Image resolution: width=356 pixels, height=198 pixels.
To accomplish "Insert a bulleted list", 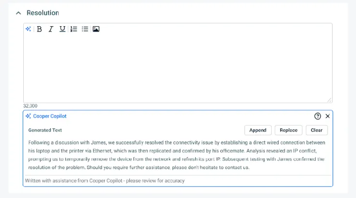I will (x=85, y=29).
